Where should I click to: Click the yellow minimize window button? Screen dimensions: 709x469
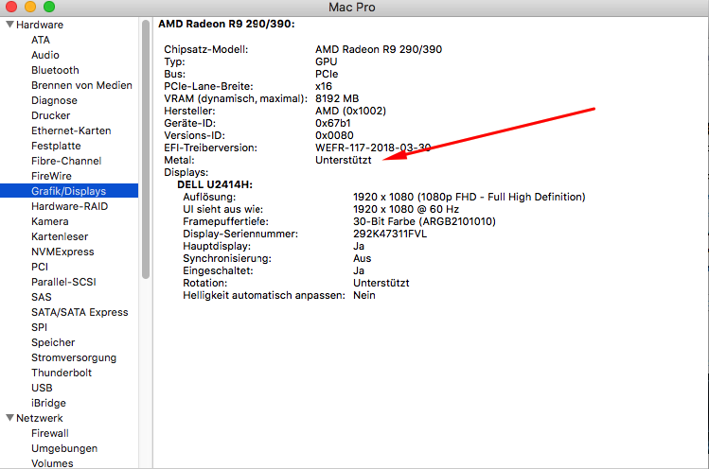click(30, 7)
